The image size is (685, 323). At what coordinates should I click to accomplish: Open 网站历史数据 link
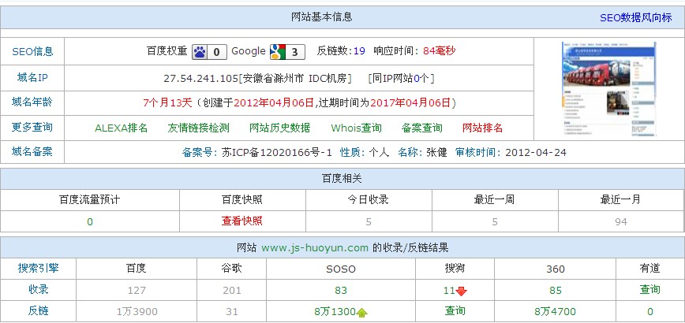tap(279, 128)
